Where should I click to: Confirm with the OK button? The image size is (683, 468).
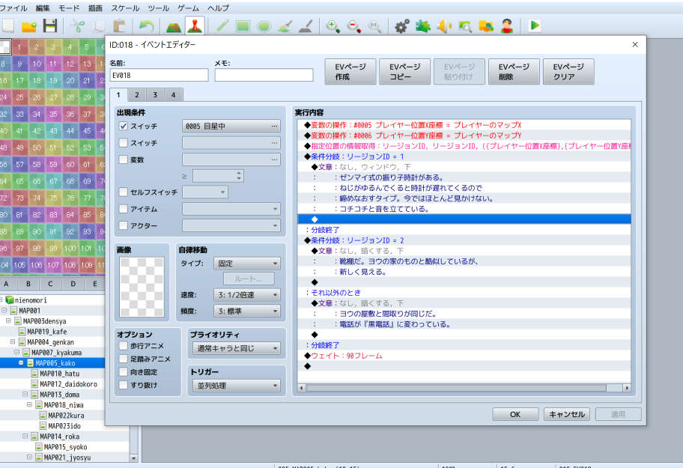tap(515, 414)
